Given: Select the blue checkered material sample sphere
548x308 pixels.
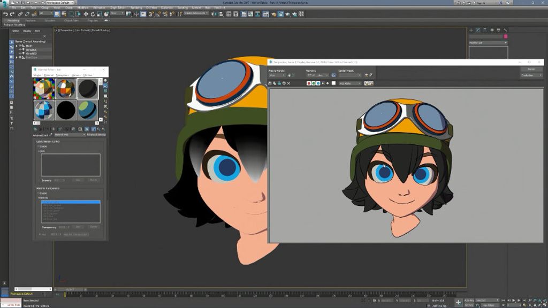Looking at the screenshot, I should pyautogui.click(x=44, y=110).
